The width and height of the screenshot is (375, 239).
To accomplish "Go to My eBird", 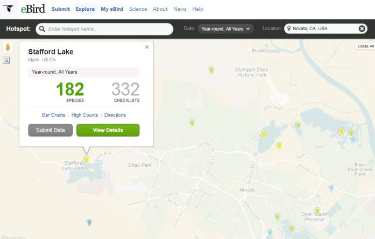I will pos(112,9).
